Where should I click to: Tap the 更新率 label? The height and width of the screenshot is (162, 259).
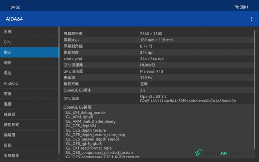tap(69, 78)
